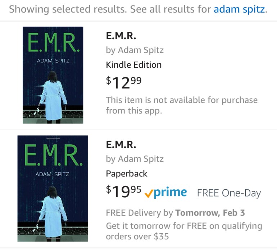Tap the "Showing selected results" header text
The height and width of the screenshot is (252, 277).
pos(67,9)
